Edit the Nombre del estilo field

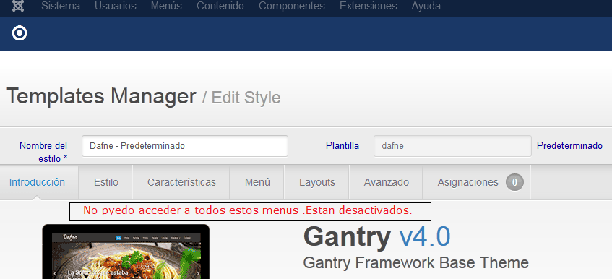coord(185,146)
